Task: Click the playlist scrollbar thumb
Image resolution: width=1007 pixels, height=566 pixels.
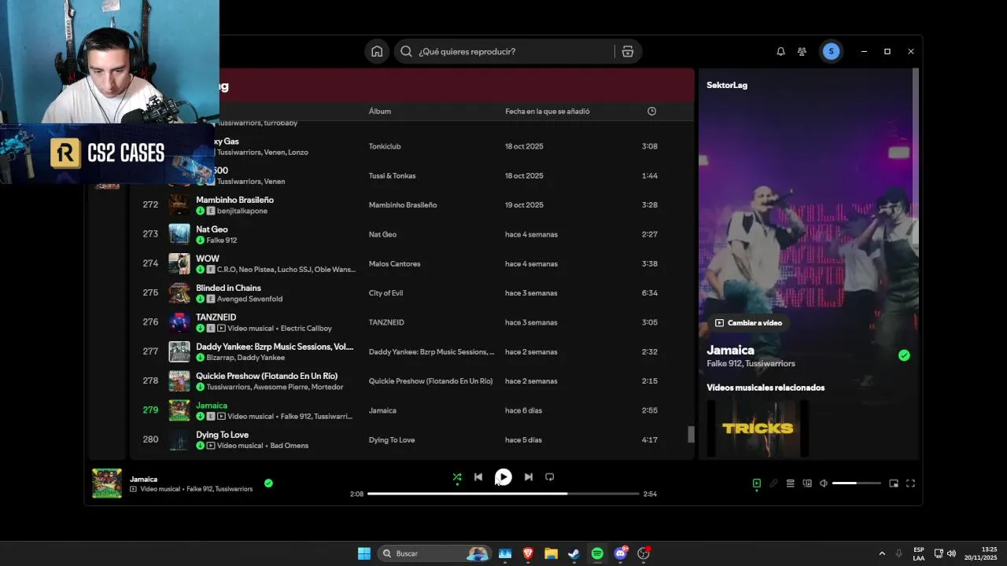Action: tap(692, 435)
